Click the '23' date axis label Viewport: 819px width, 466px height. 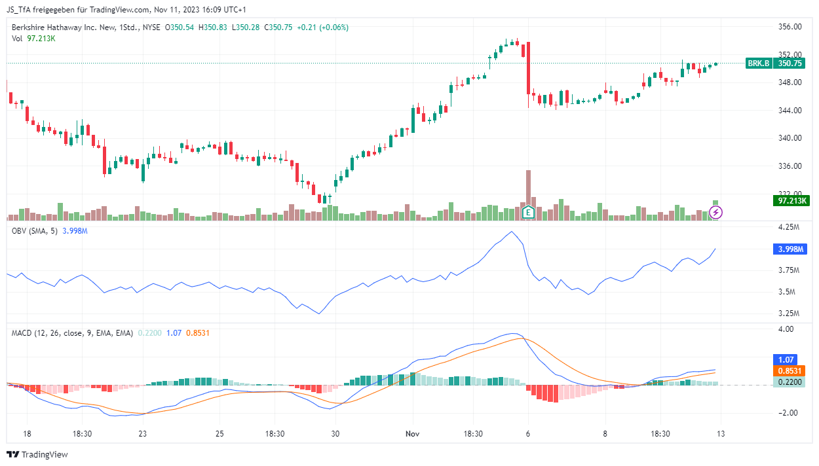(142, 433)
